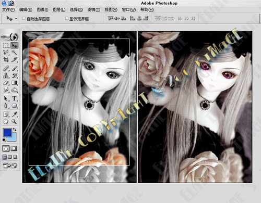Screen dimensions: 261x203
Task: Select the Sponge tool
Action: 14,90
